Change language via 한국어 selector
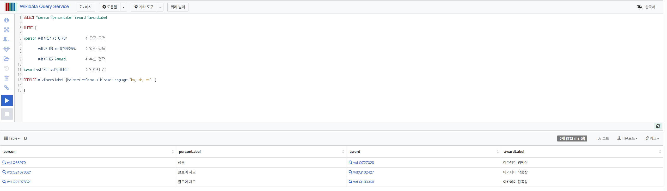 click(646, 7)
